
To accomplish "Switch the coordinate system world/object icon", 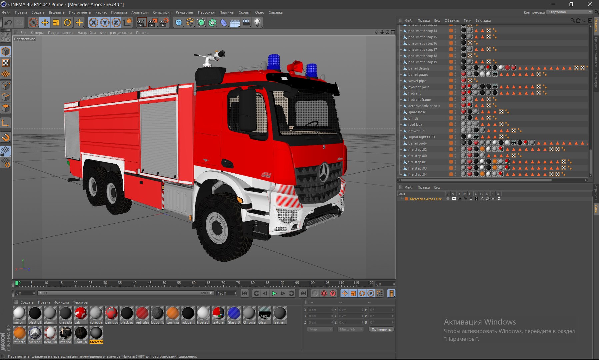I will pos(127,22).
